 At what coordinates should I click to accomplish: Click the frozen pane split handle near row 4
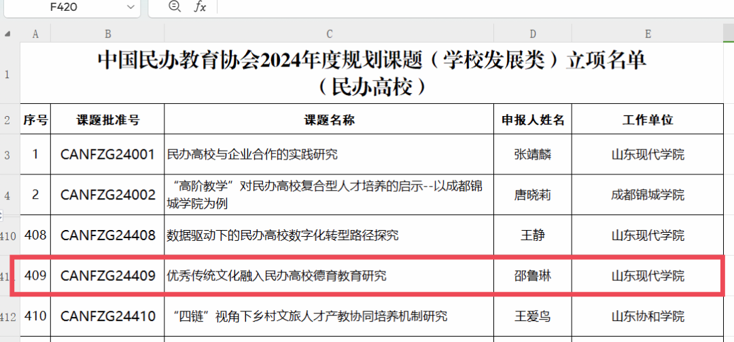pyautogui.click(x=1, y=215)
